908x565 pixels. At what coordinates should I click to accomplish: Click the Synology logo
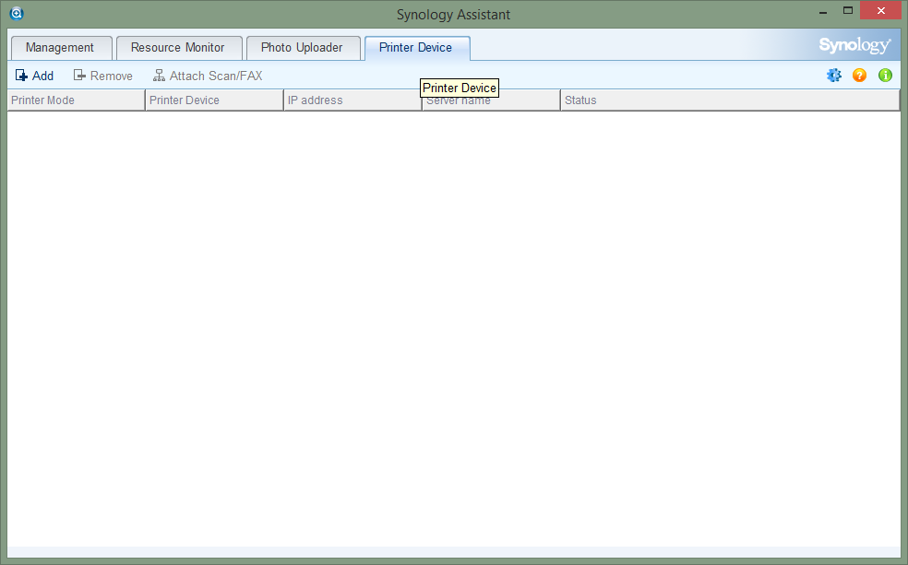point(854,45)
